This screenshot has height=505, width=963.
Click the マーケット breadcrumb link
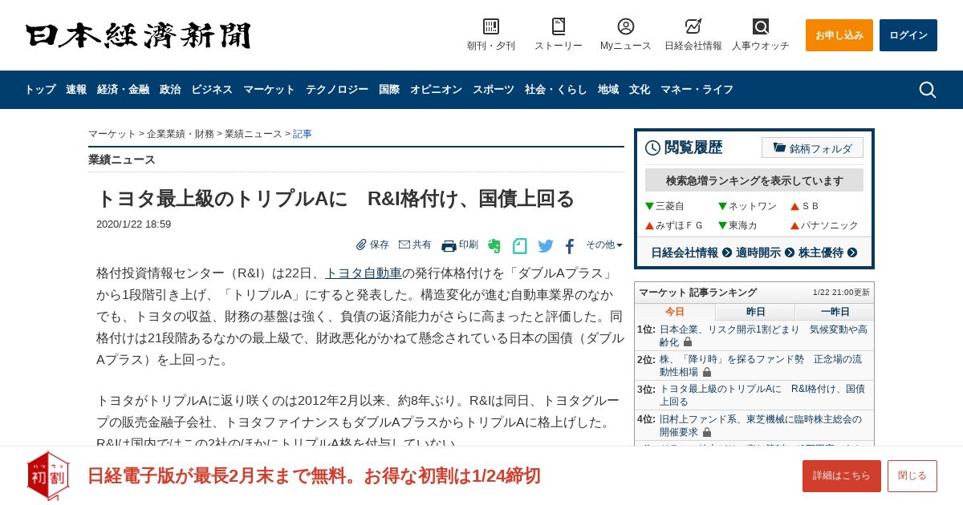[112, 134]
